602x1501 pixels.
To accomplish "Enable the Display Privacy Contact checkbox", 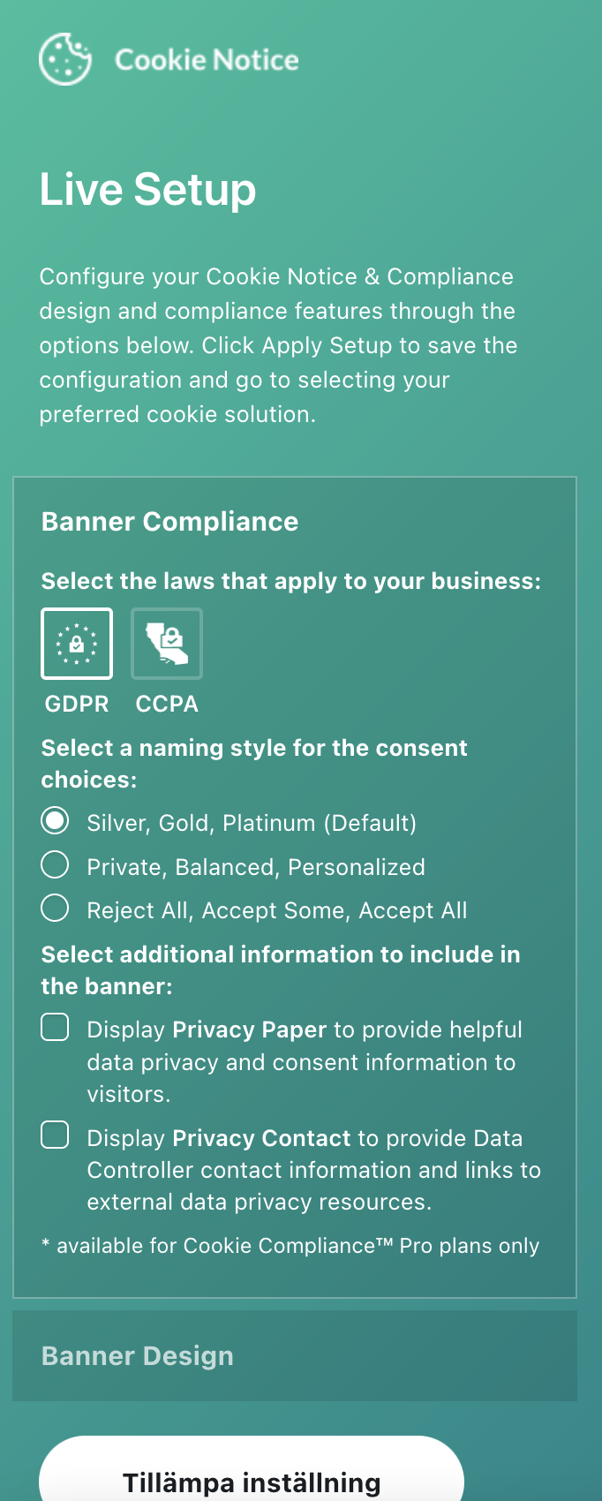I will [x=55, y=1135].
